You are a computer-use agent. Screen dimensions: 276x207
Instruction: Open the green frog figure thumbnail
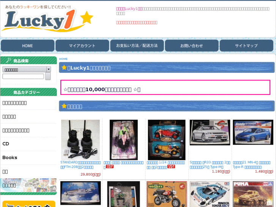point(123,194)
